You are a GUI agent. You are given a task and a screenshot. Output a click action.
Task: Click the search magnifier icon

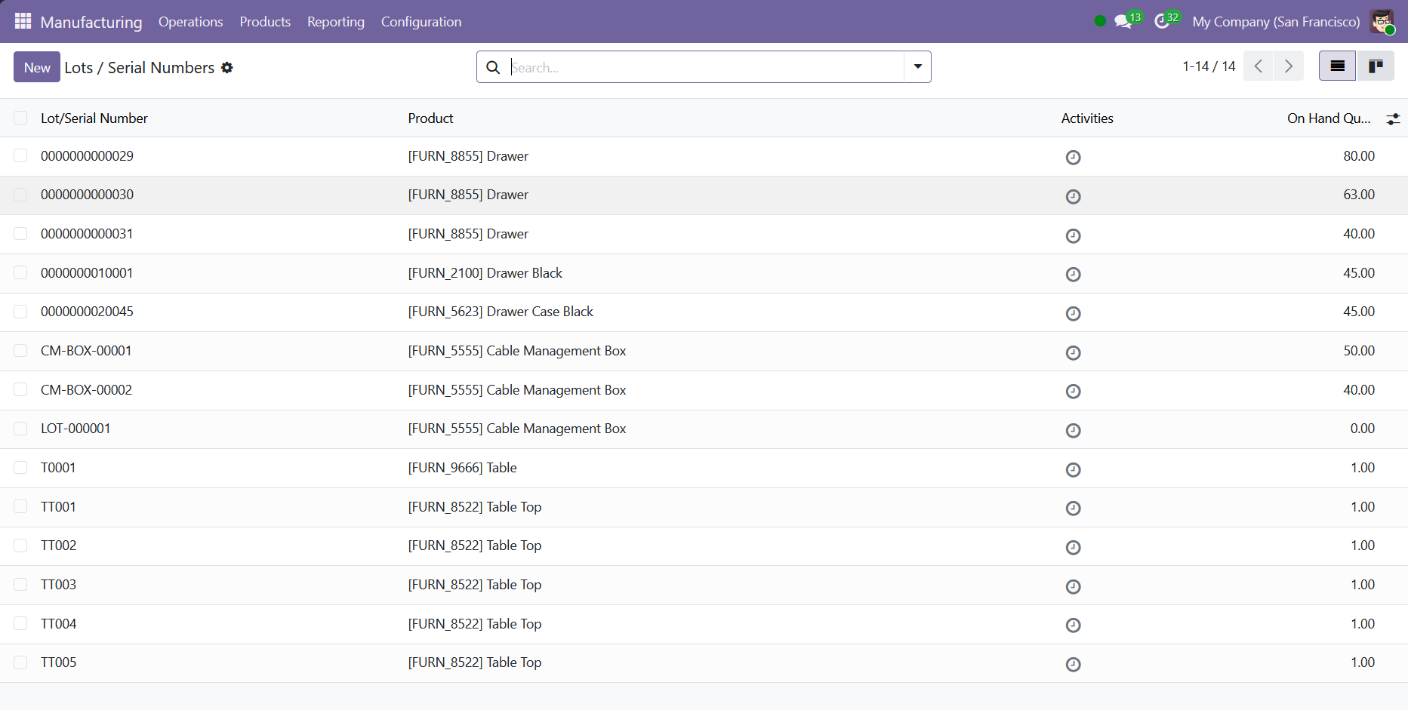pyautogui.click(x=493, y=67)
